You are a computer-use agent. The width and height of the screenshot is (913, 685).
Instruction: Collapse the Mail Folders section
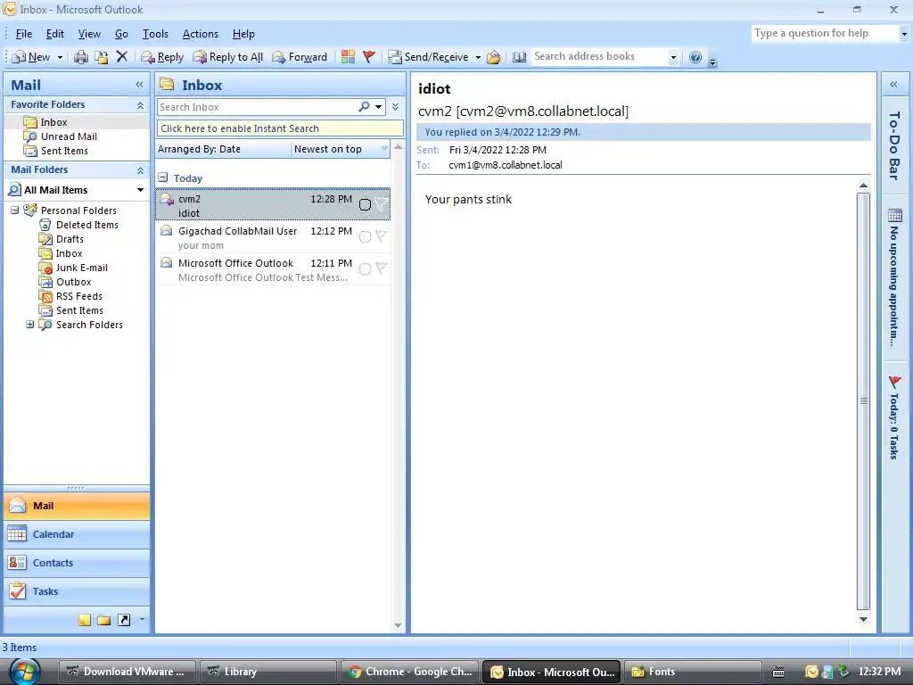[140, 170]
